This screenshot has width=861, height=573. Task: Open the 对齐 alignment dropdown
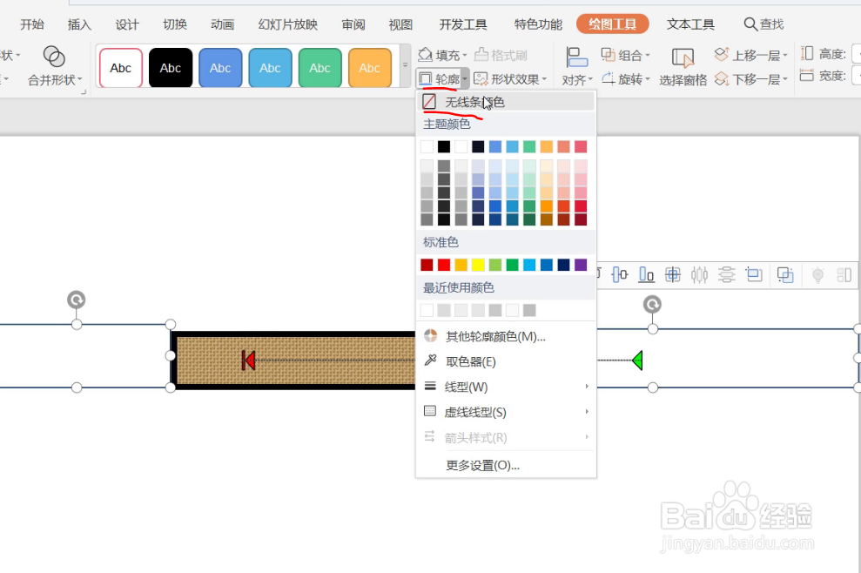(x=576, y=78)
